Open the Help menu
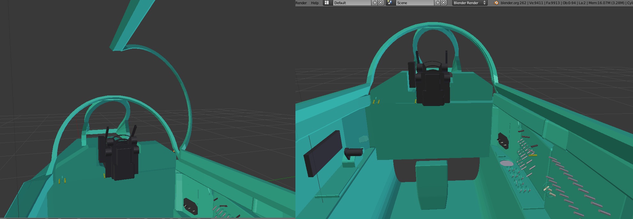 click(315, 3)
